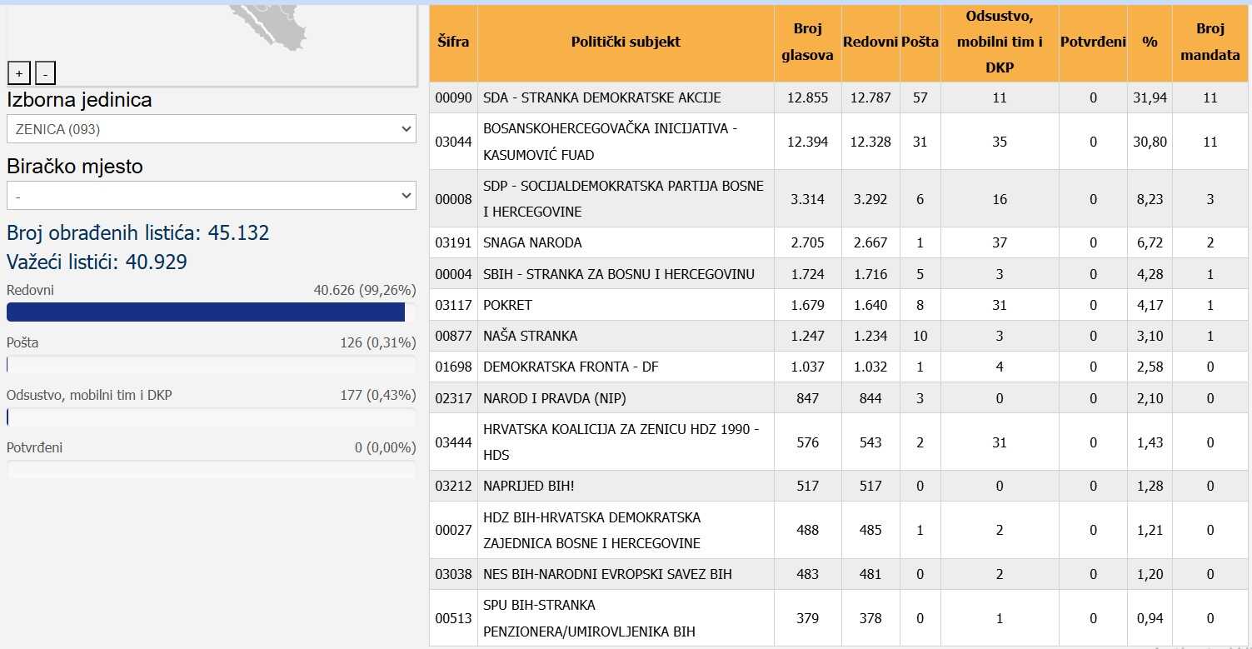Click the Odsustvo, mobilni tim i DKP bar
The image size is (1252, 649).
coord(212,417)
